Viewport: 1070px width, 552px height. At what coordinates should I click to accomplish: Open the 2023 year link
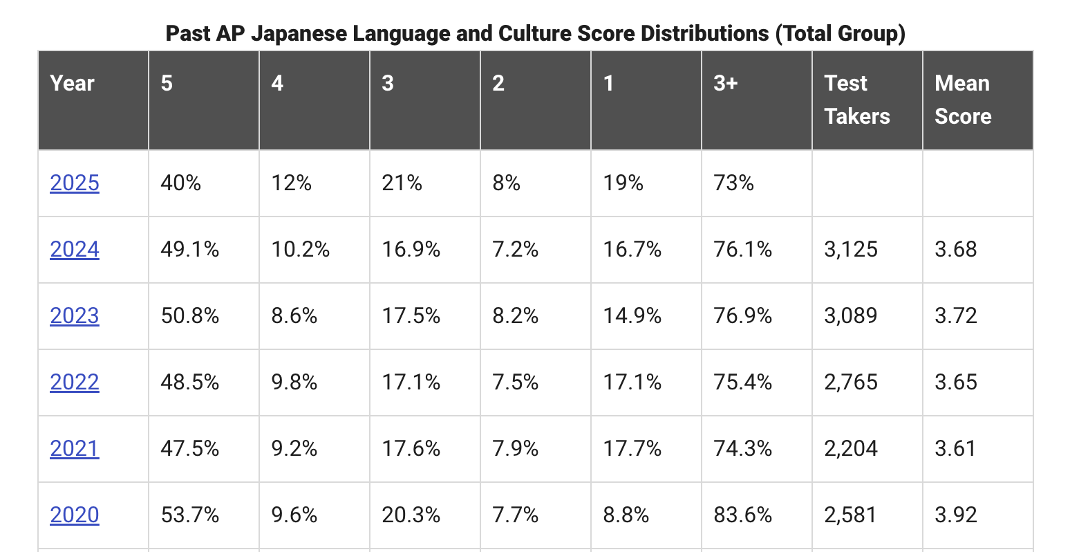click(75, 316)
